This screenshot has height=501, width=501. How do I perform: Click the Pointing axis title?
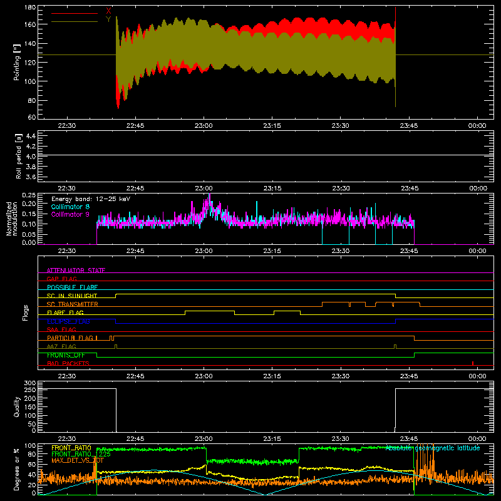click(x=17, y=62)
